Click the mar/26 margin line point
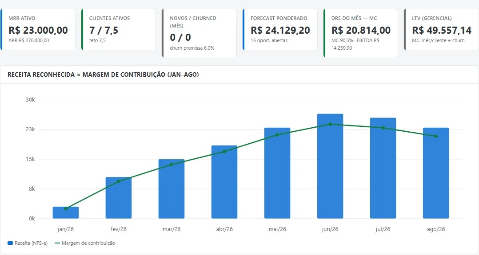Screen dimensions: 479x255 [x=172, y=165]
